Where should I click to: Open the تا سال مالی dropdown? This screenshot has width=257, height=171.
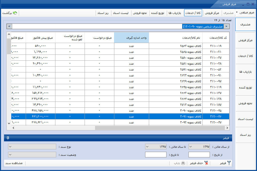[147, 147]
